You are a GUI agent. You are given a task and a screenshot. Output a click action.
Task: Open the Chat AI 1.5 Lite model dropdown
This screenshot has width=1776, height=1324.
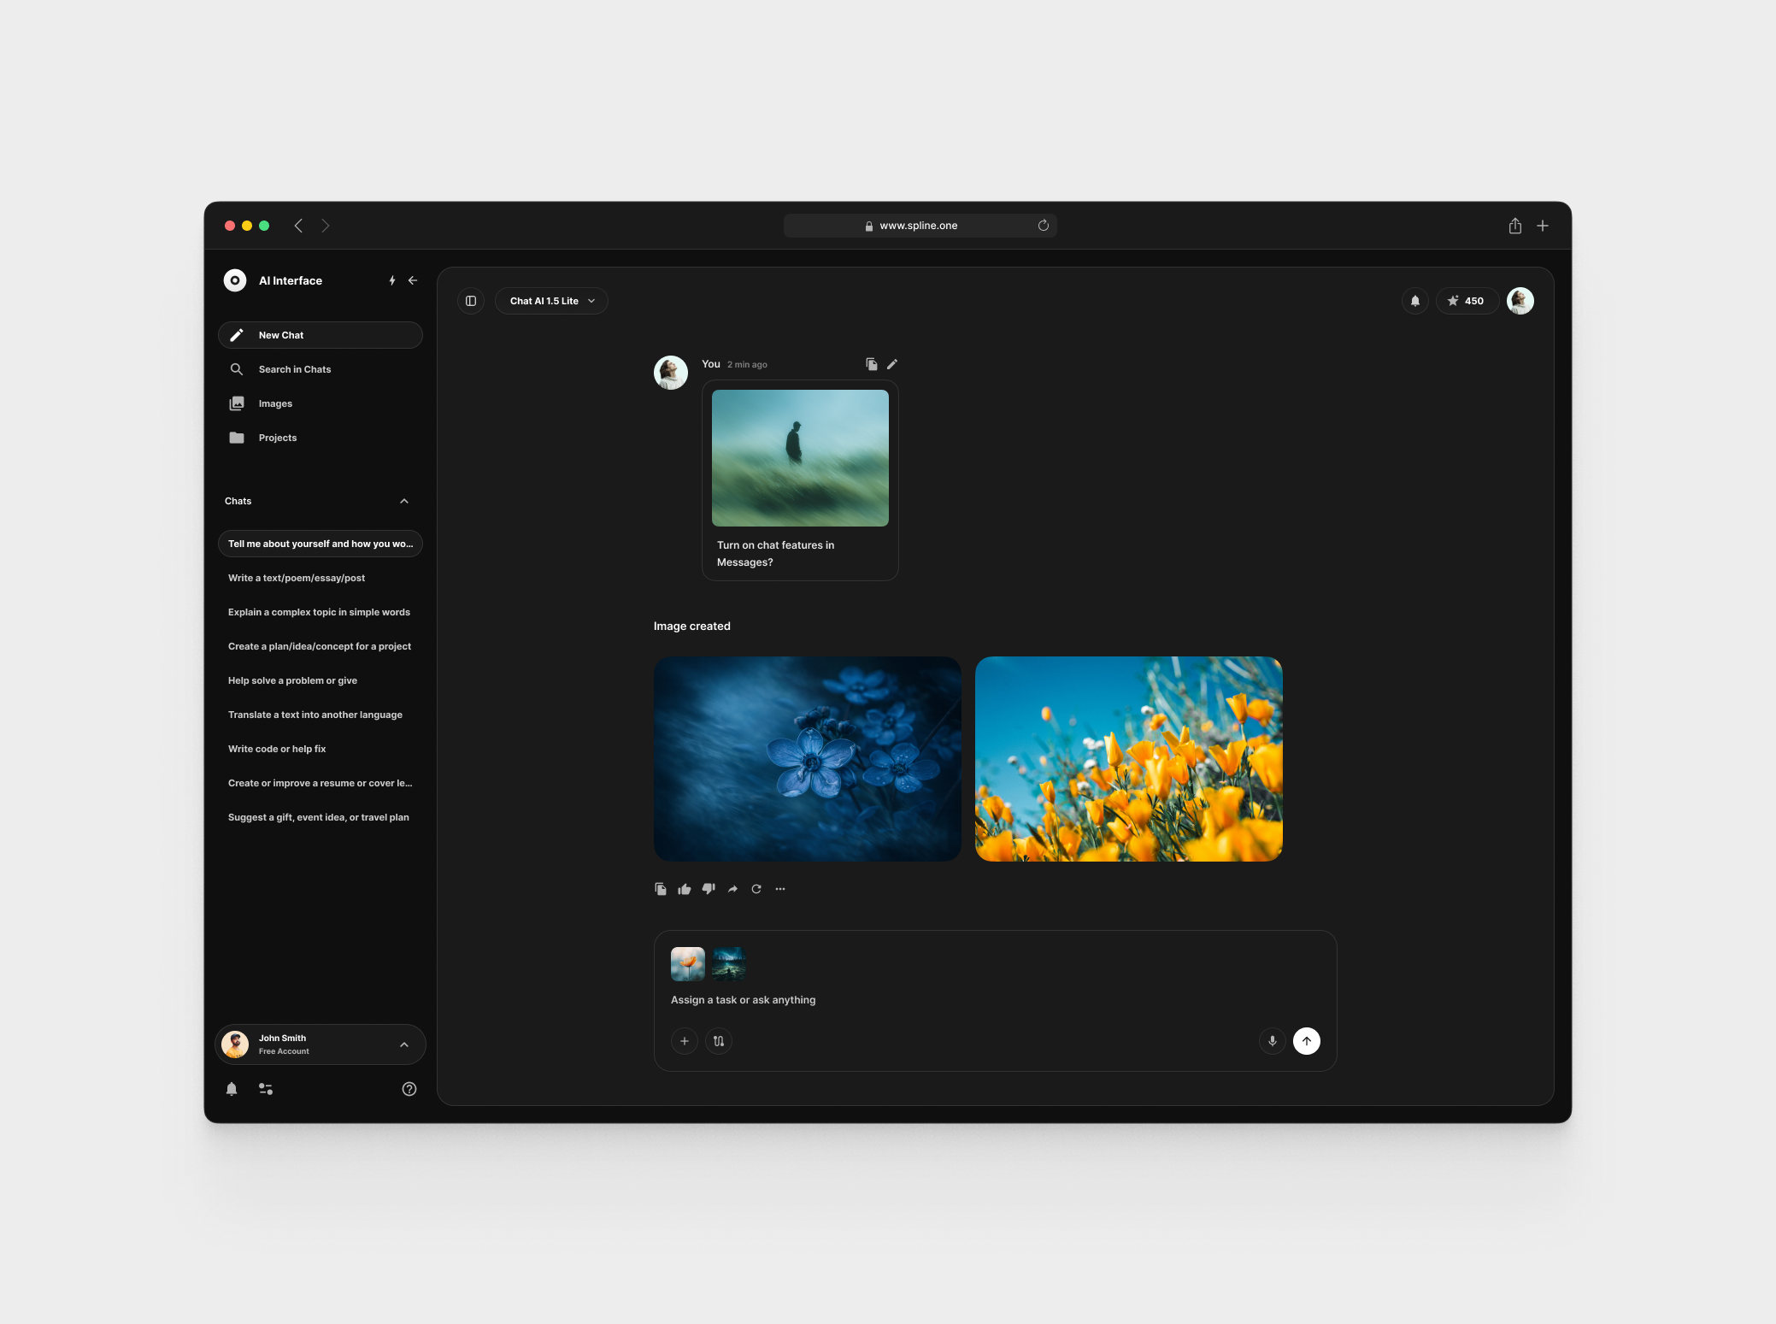pos(551,301)
